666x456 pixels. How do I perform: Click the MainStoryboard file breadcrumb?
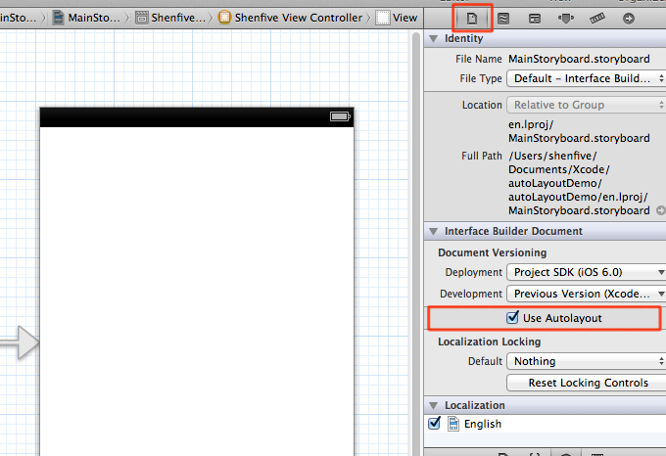click(86, 18)
